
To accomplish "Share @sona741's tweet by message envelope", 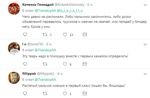I will pyautogui.click(x=85, y=64).
